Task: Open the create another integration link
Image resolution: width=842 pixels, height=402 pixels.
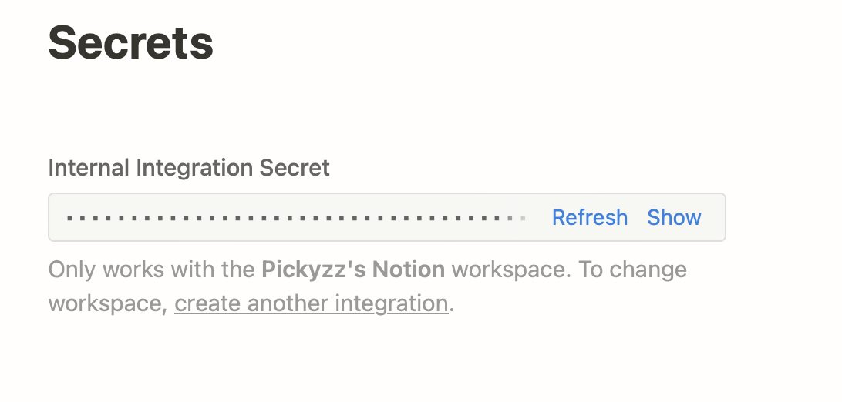Action: click(x=312, y=303)
